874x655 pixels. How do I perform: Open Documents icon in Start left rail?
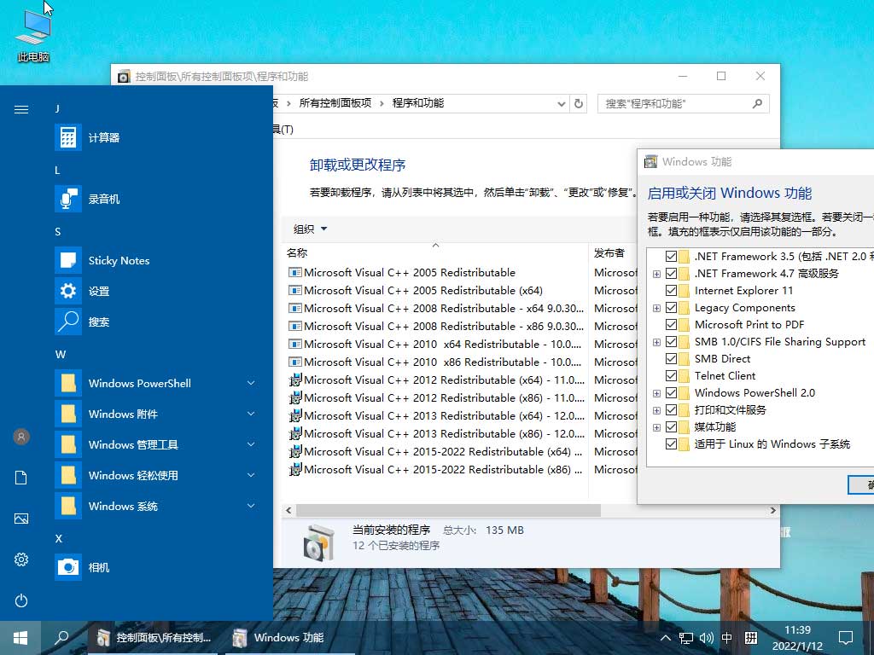click(x=21, y=478)
